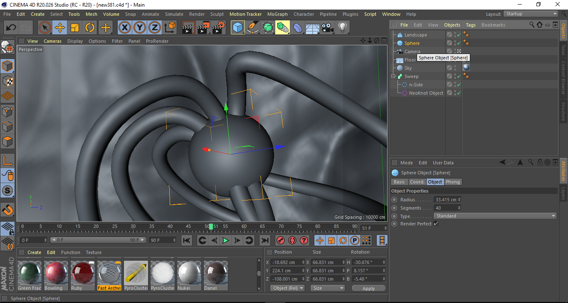Screen dimensions: 568x303
Task: Add a Light object
Action: pyautogui.click(x=343, y=28)
